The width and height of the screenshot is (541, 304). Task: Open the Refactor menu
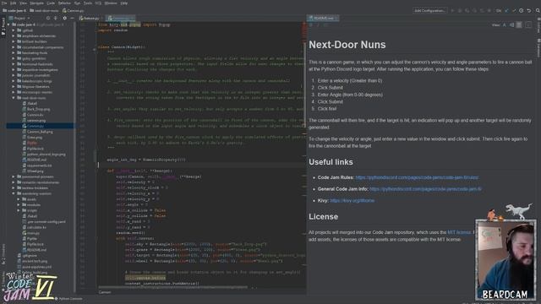[64, 3]
